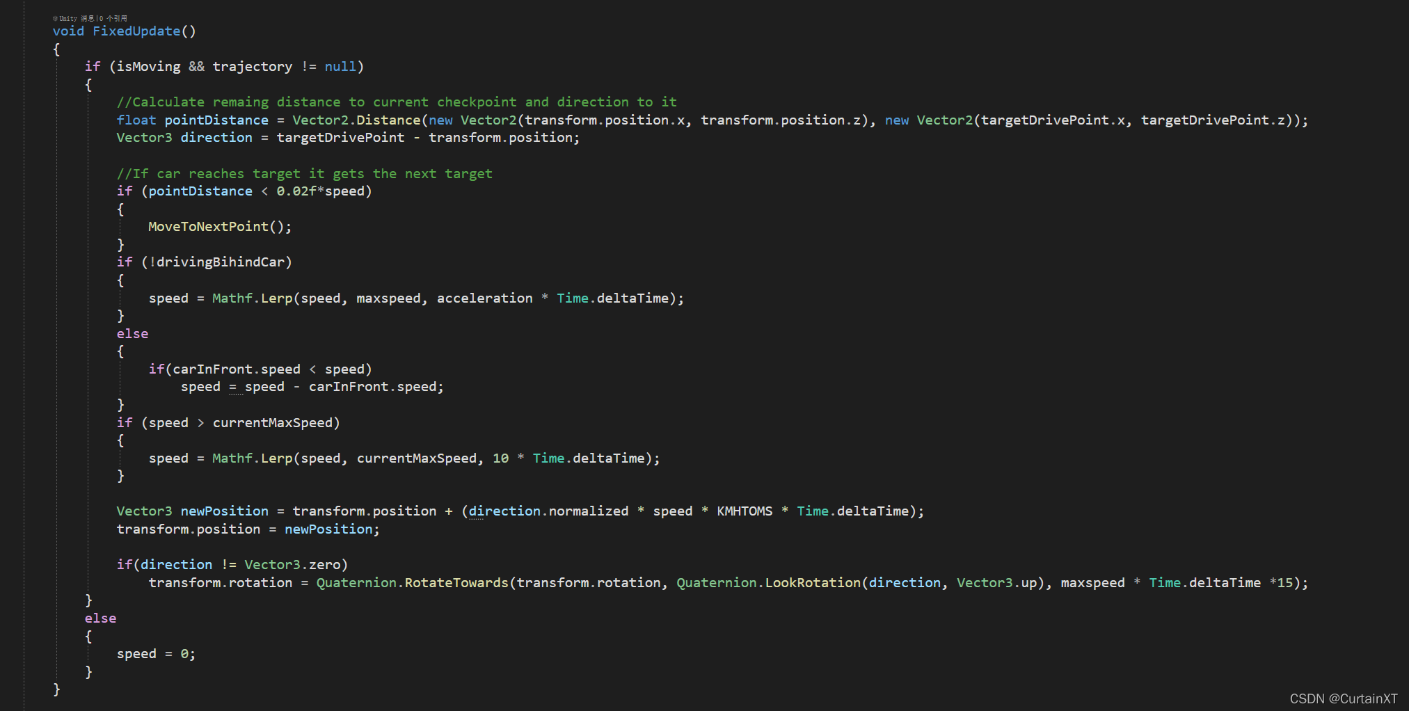The width and height of the screenshot is (1409, 711).
Task: Click the Vector3 newPosition declaration
Action: [x=192, y=511]
